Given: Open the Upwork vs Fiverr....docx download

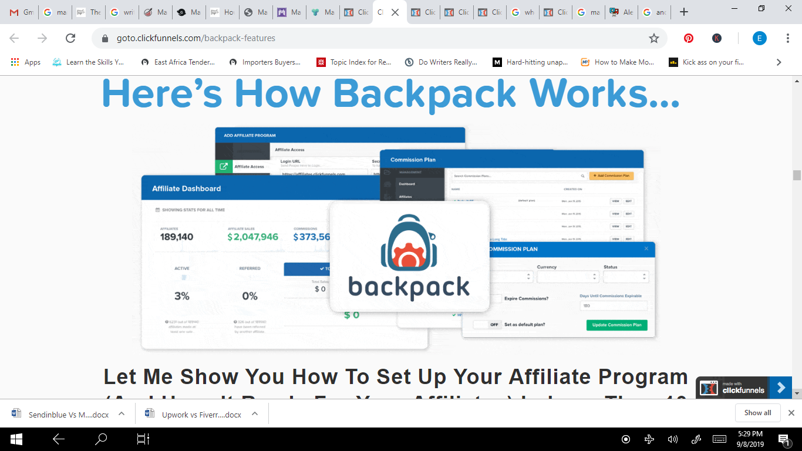Looking at the screenshot, I should (194, 413).
